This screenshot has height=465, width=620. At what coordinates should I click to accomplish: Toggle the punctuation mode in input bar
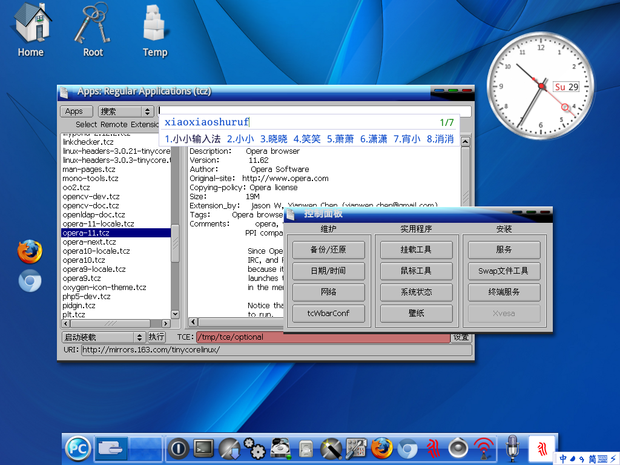(582, 460)
